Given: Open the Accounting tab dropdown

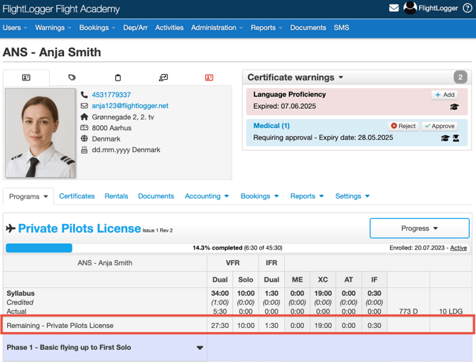Looking at the screenshot, I should pos(207,196).
